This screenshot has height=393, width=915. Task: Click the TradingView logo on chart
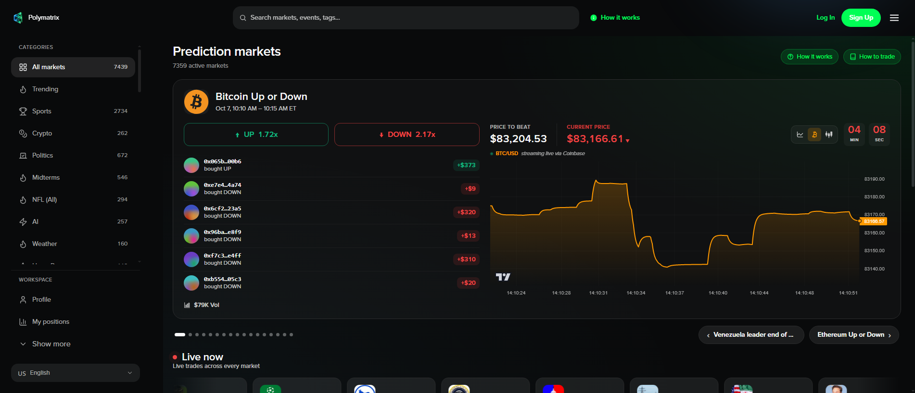pos(503,277)
